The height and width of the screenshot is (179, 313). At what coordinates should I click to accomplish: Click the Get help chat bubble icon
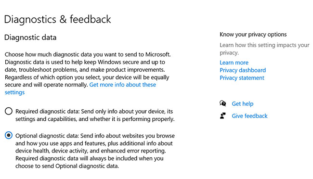(x=223, y=103)
